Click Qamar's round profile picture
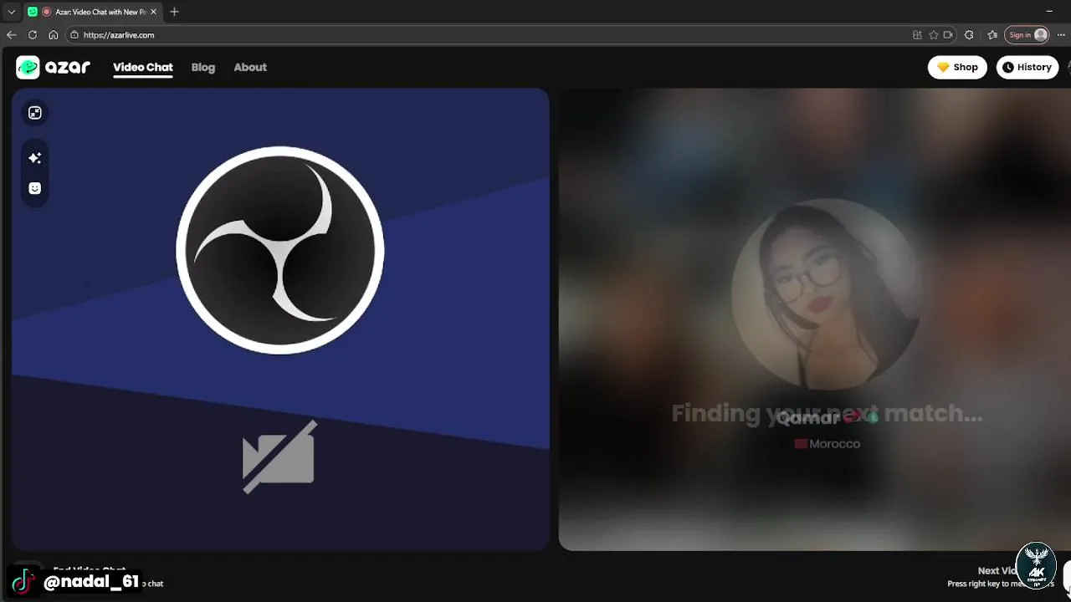This screenshot has width=1071, height=602. point(827,293)
